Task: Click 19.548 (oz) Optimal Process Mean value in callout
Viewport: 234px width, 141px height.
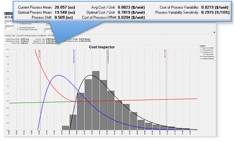Action: click(x=65, y=12)
